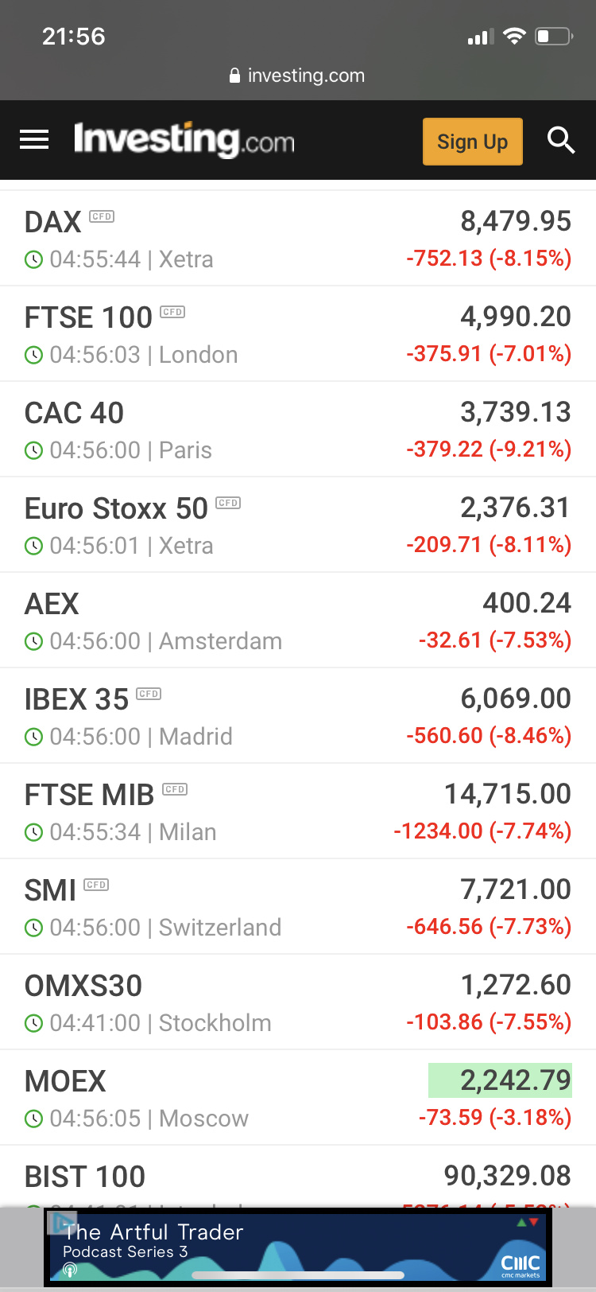Open the CAC 40 index
This screenshot has width=596, height=1292.
coord(298,430)
